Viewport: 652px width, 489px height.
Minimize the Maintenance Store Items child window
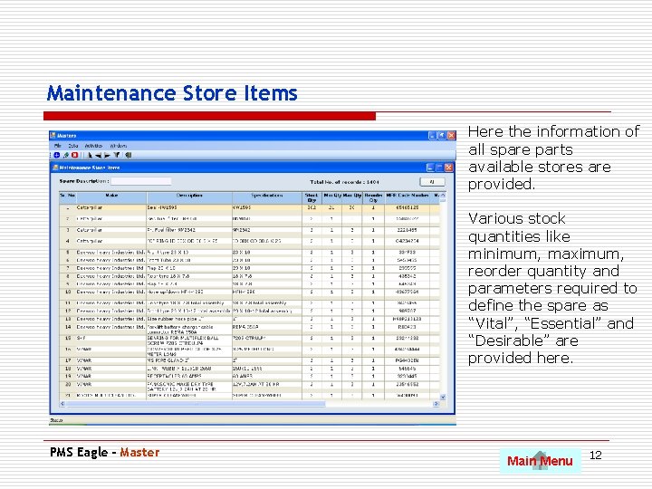[x=431, y=168]
